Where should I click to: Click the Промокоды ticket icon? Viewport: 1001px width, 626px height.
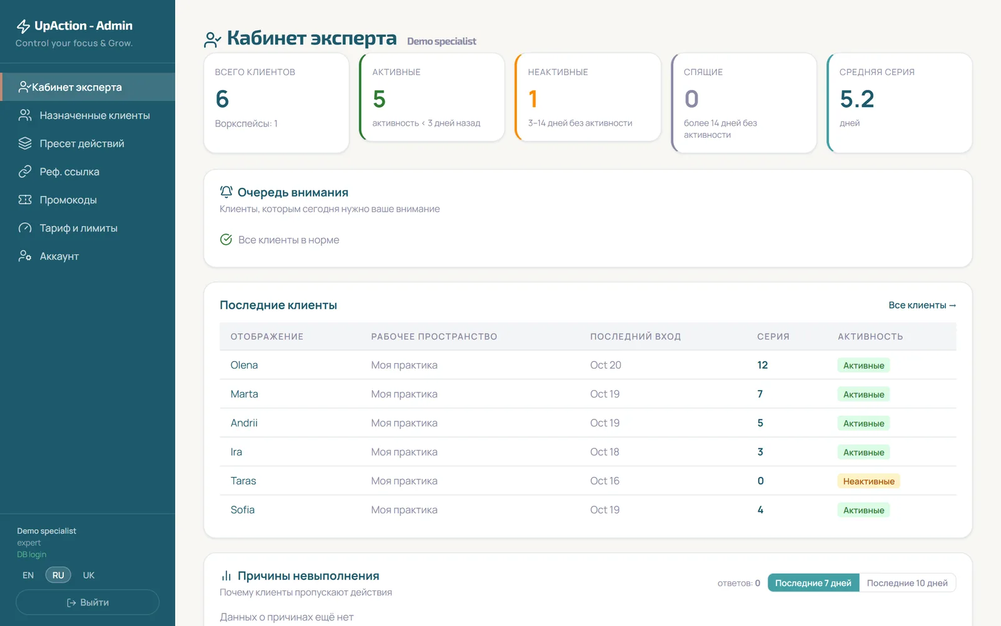(25, 200)
